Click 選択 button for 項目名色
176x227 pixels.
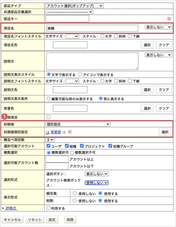coord(147,45)
